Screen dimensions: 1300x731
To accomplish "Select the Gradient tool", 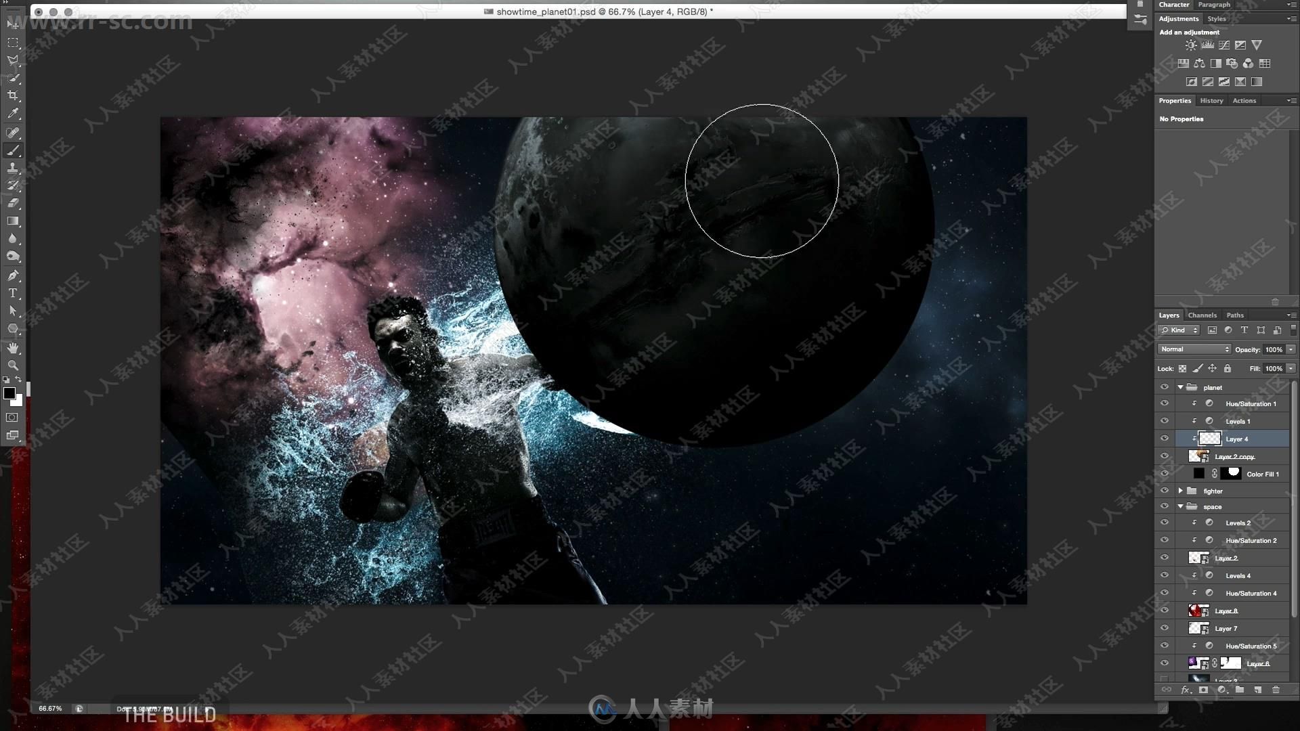I will [12, 221].
